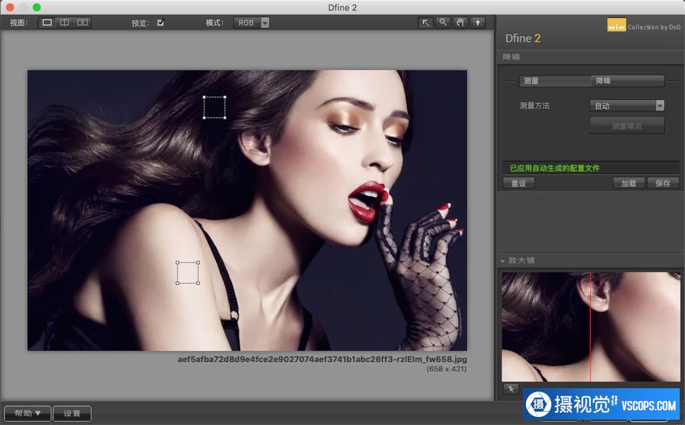Select the arrow selection tool
Screen dimensions: 685x425
426,23
